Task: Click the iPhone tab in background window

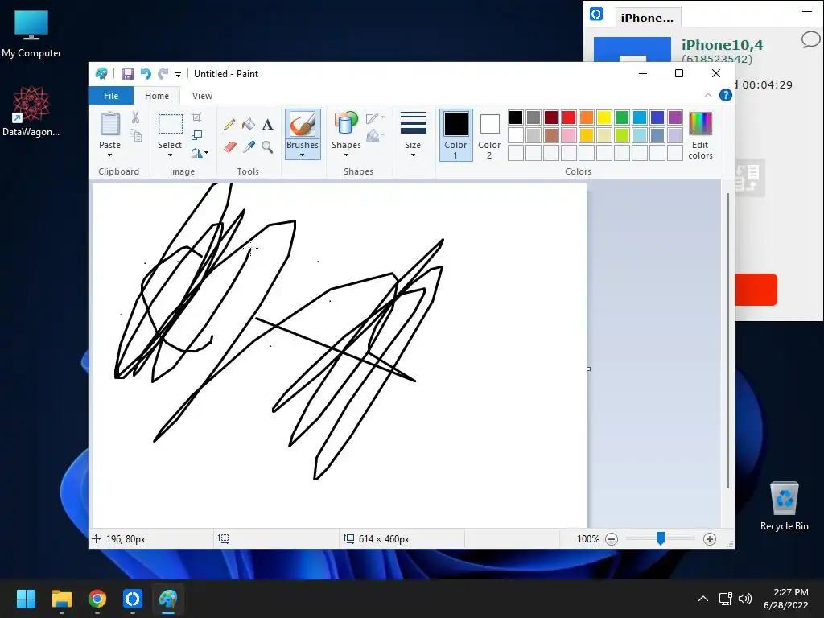Action: coord(648,18)
